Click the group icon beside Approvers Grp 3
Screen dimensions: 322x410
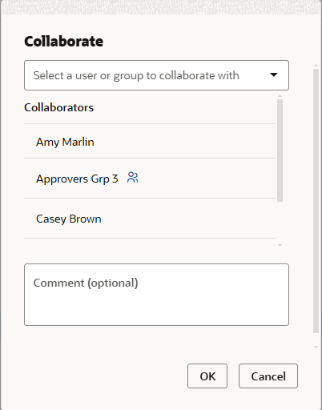tap(133, 178)
